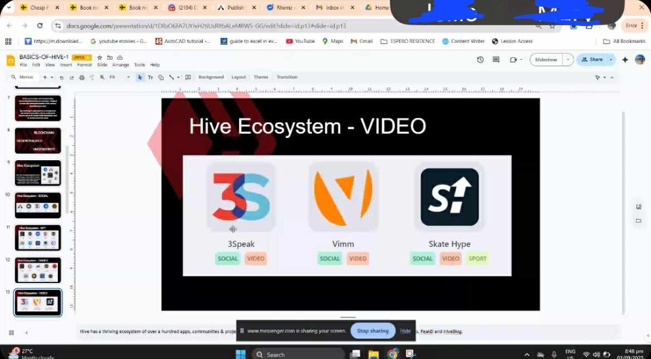651x359 pixels.
Task: Show hidden taskbar icons chevron
Action: click(527, 354)
